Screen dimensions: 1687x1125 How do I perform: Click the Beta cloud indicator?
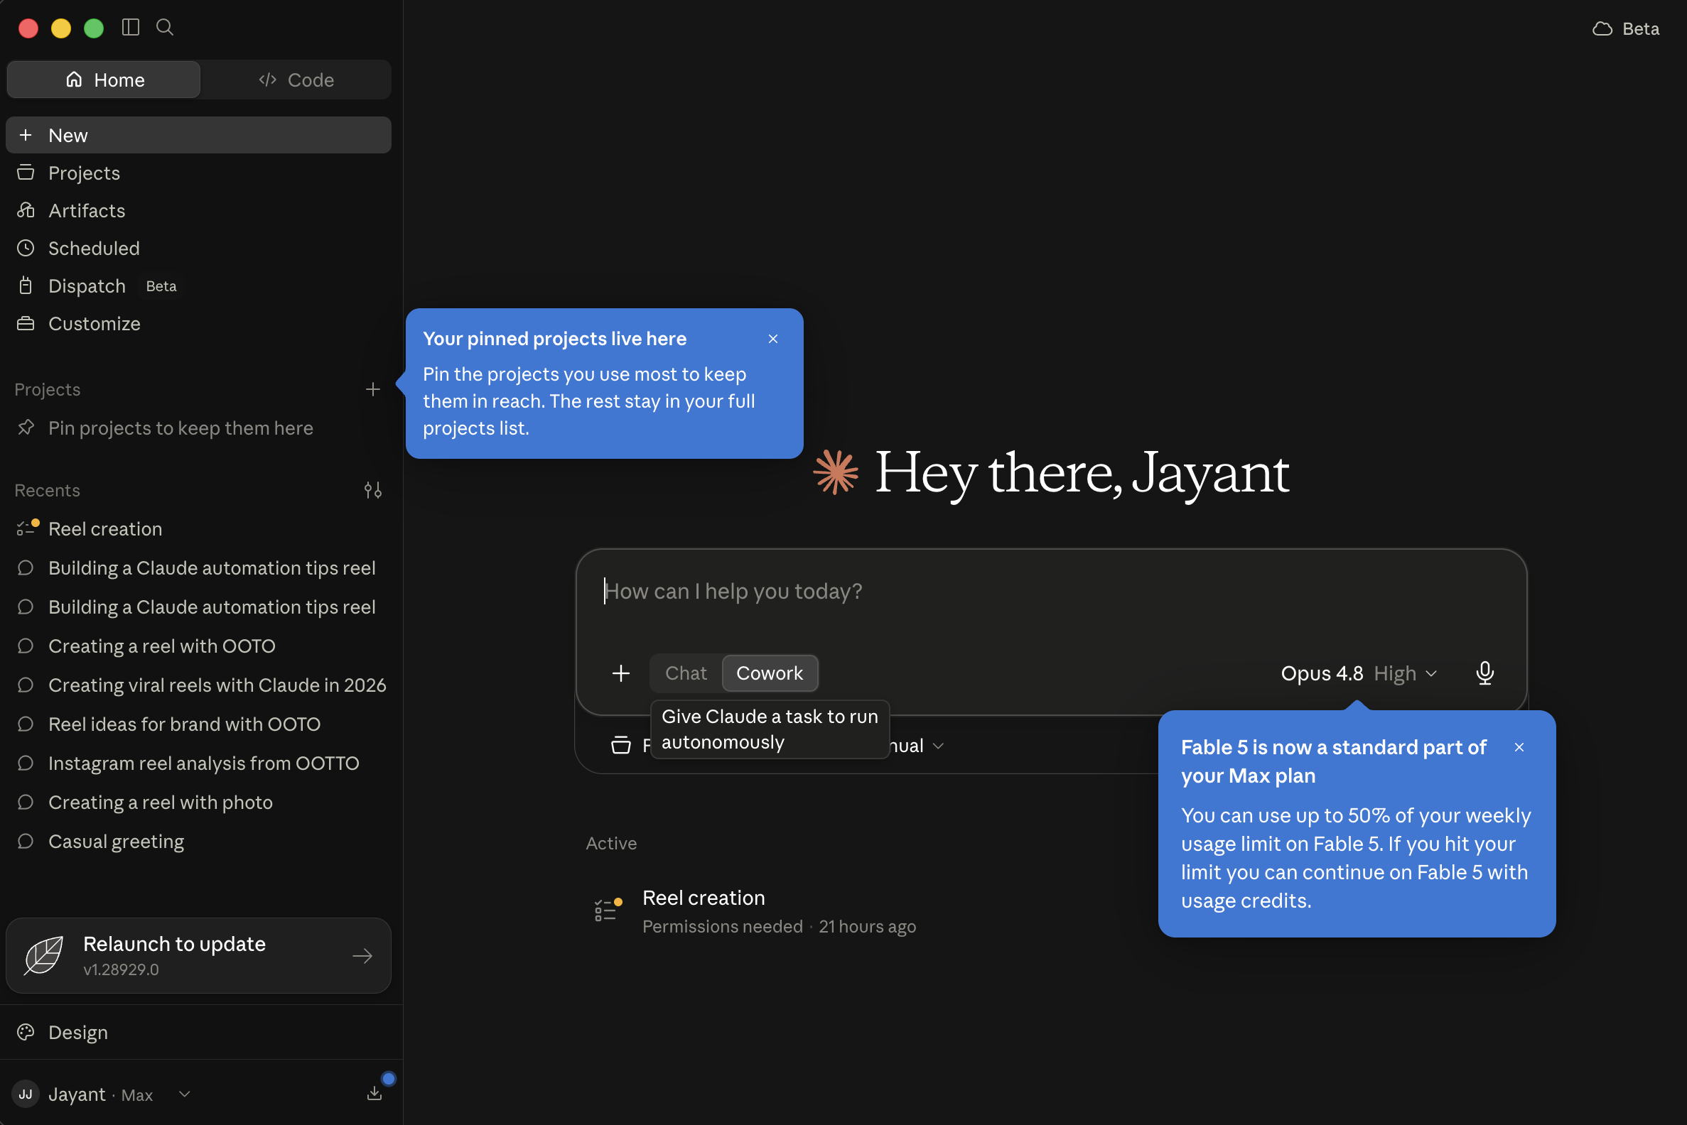pyautogui.click(x=1625, y=28)
